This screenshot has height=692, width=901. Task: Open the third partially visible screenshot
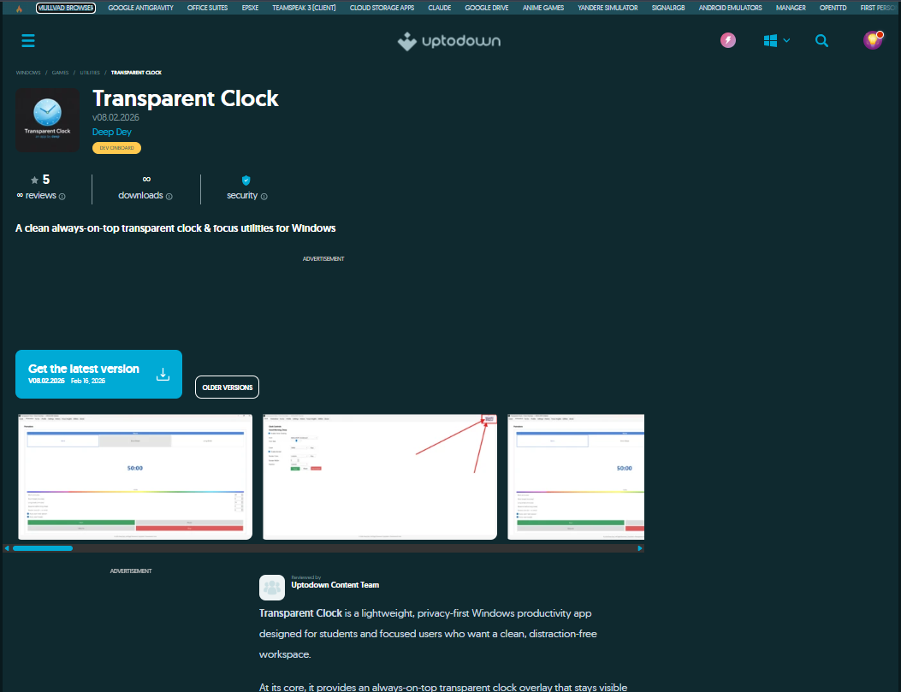[576, 477]
